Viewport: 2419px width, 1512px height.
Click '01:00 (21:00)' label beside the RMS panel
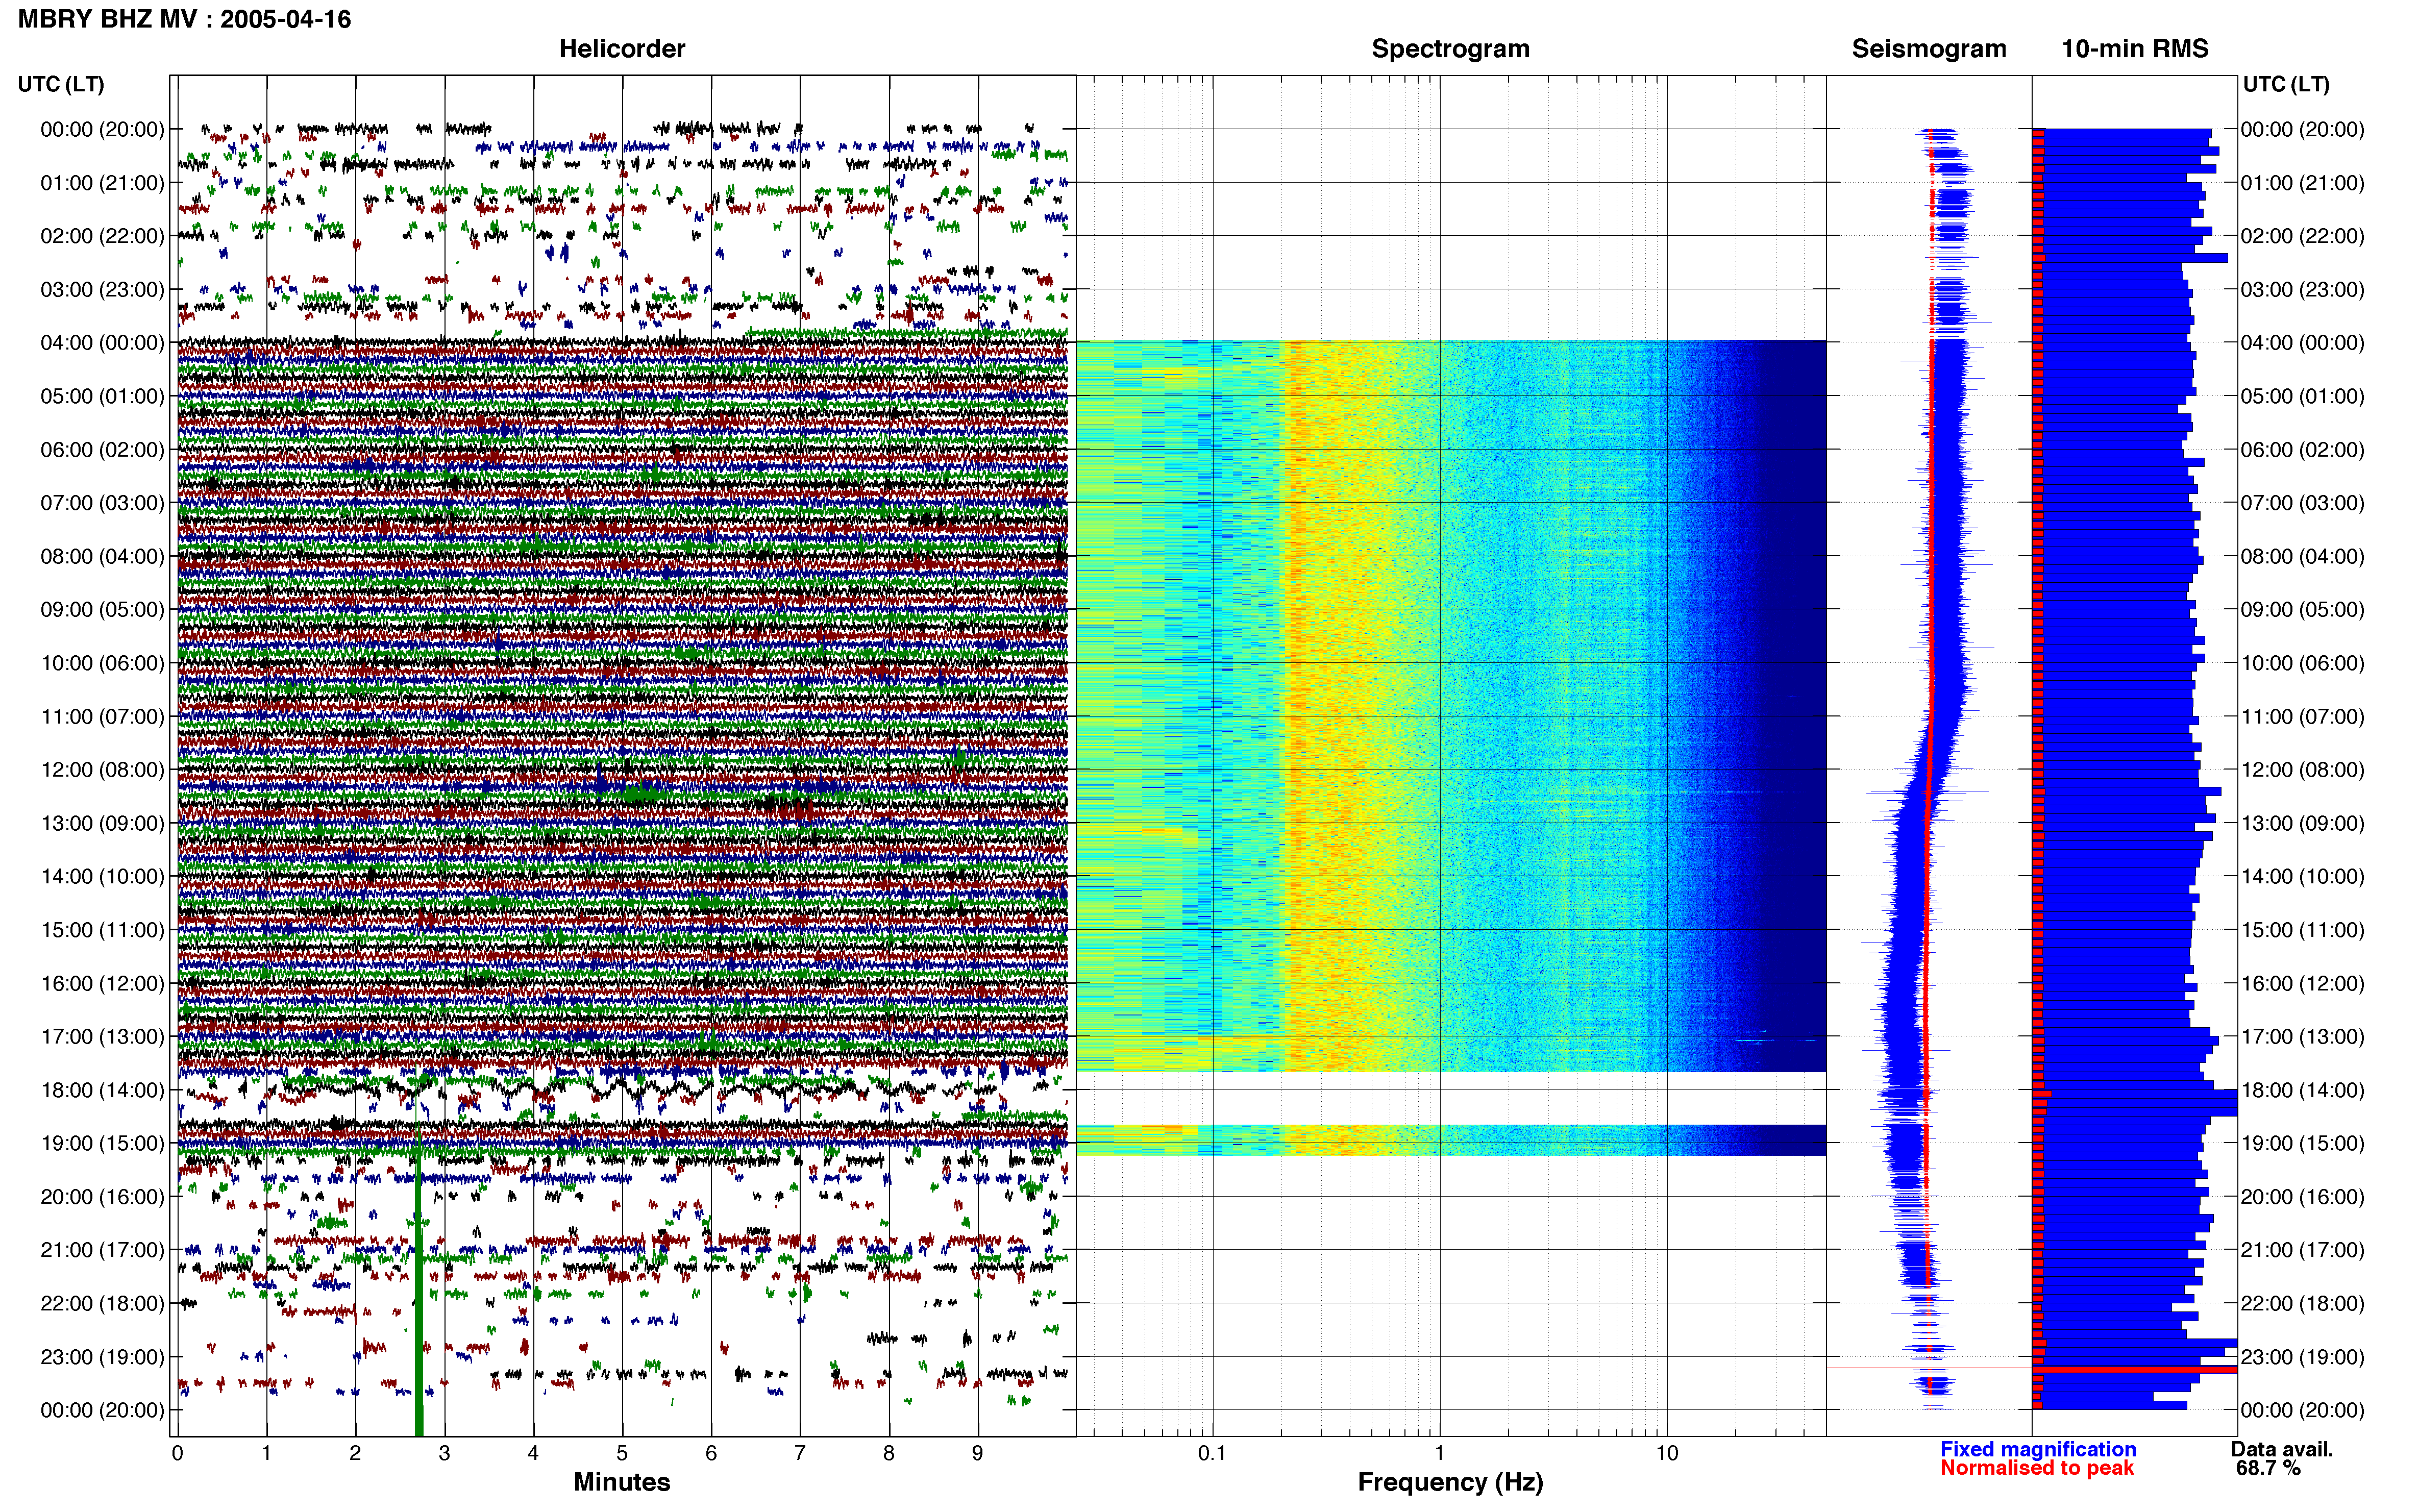coord(2302,183)
